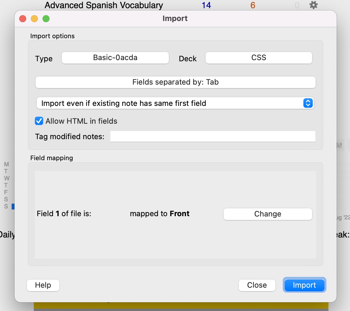The height and width of the screenshot is (311, 350).
Task: Open the deck options gear menu
Action: pyautogui.click(x=313, y=5)
